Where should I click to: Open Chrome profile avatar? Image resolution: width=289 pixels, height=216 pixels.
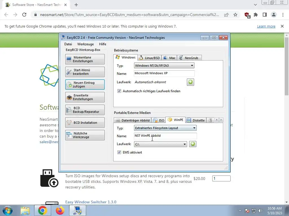(x=274, y=15)
